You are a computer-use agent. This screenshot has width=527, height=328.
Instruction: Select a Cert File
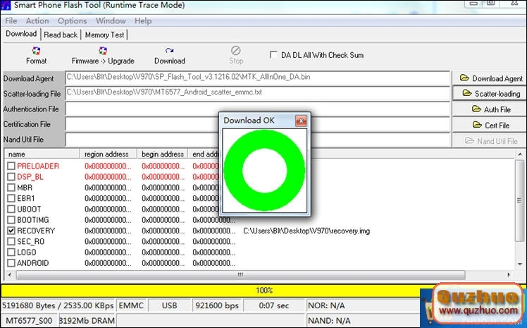[x=490, y=125]
